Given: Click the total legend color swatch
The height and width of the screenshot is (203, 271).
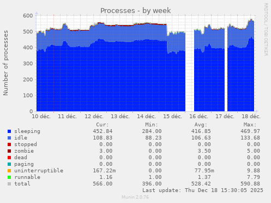Looking at the screenshot, I should coord(9,184).
